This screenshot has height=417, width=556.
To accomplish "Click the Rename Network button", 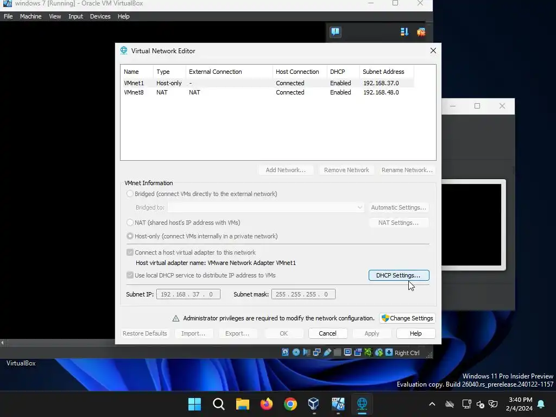I will (407, 170).
